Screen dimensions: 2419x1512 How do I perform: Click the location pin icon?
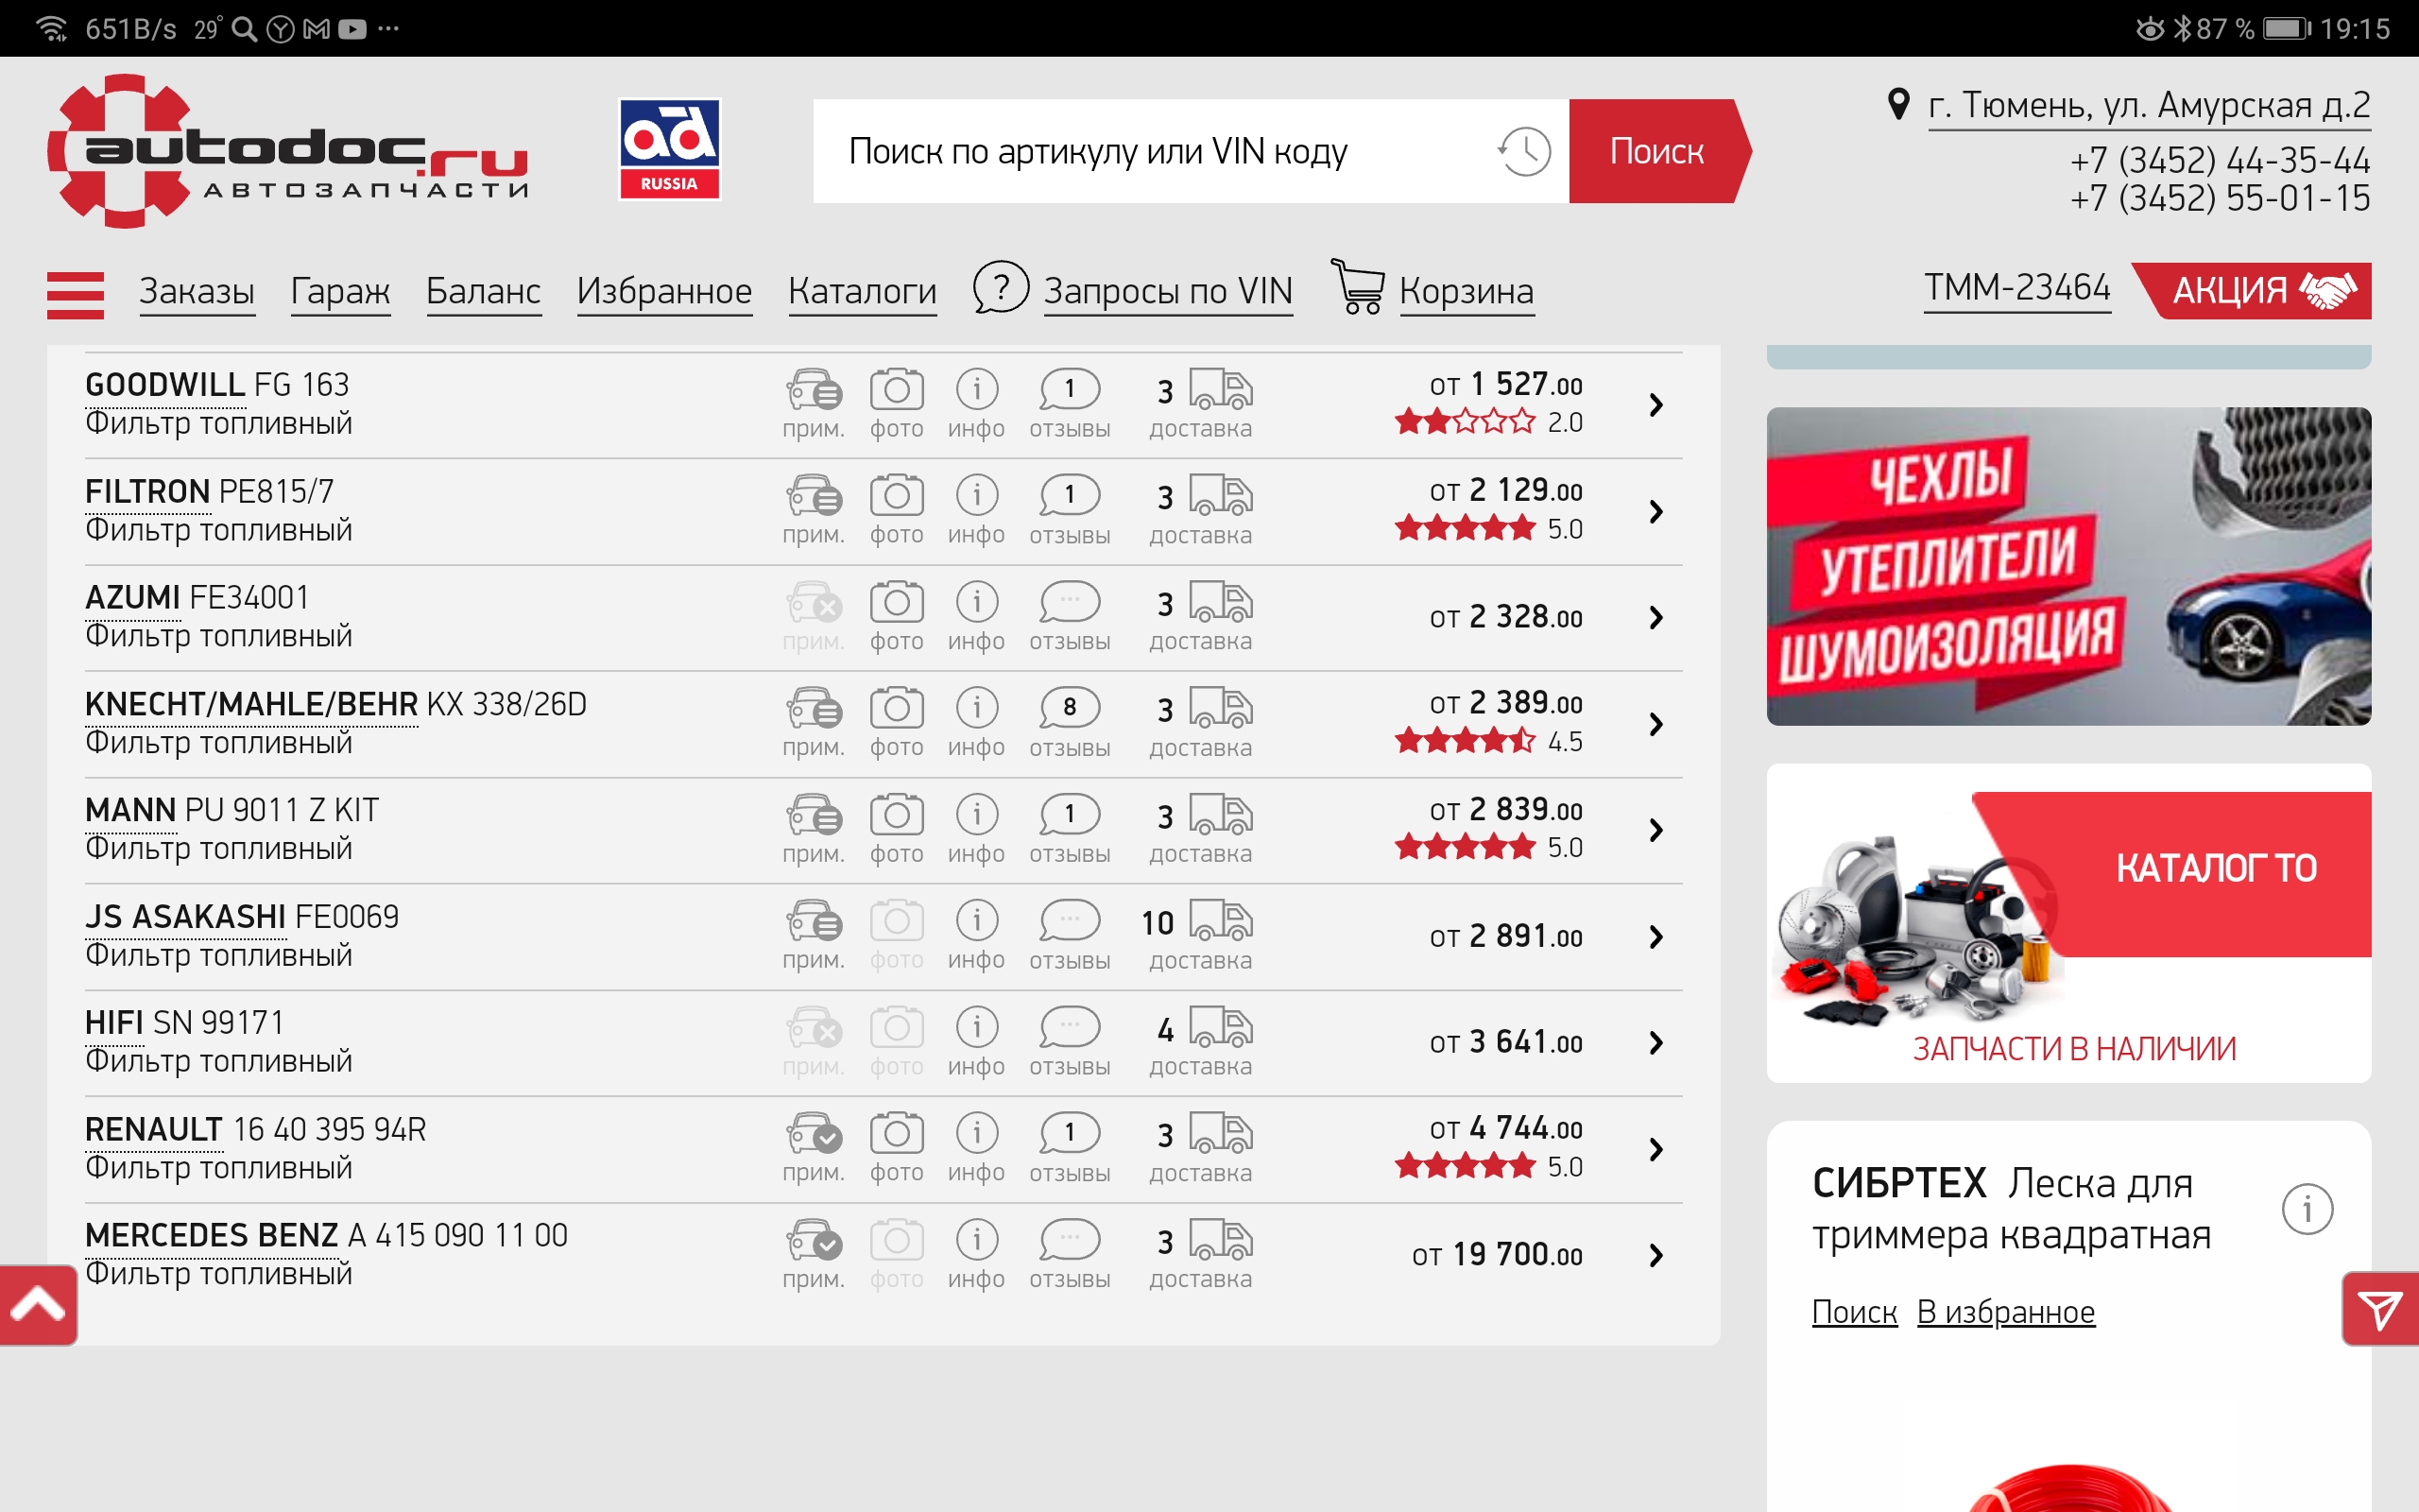[x=1898, y=104]
